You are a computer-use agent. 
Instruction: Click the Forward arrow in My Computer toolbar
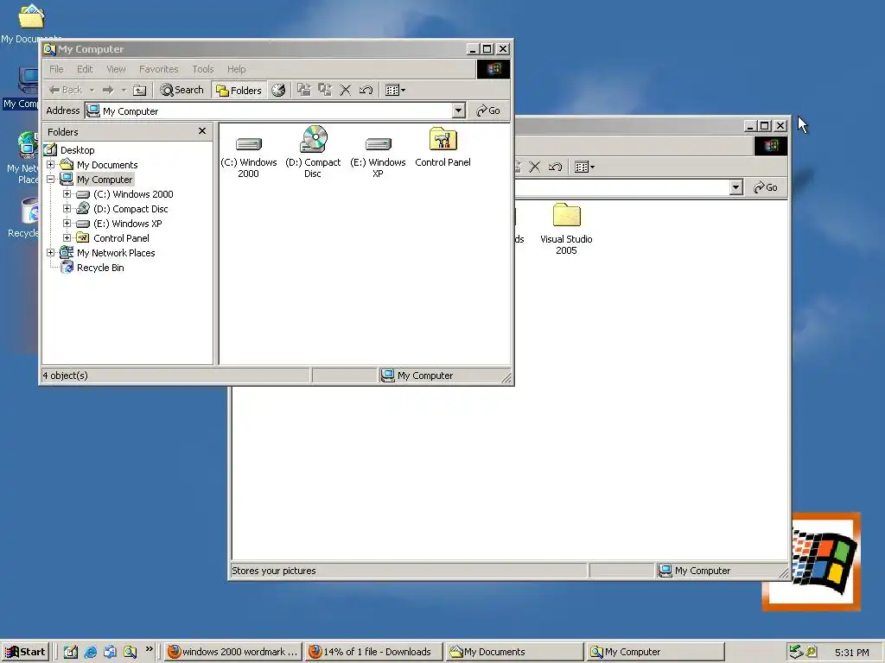pos(108,90)
